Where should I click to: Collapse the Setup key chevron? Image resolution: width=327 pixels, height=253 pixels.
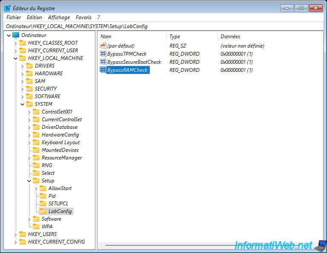[x=29, y=181]
